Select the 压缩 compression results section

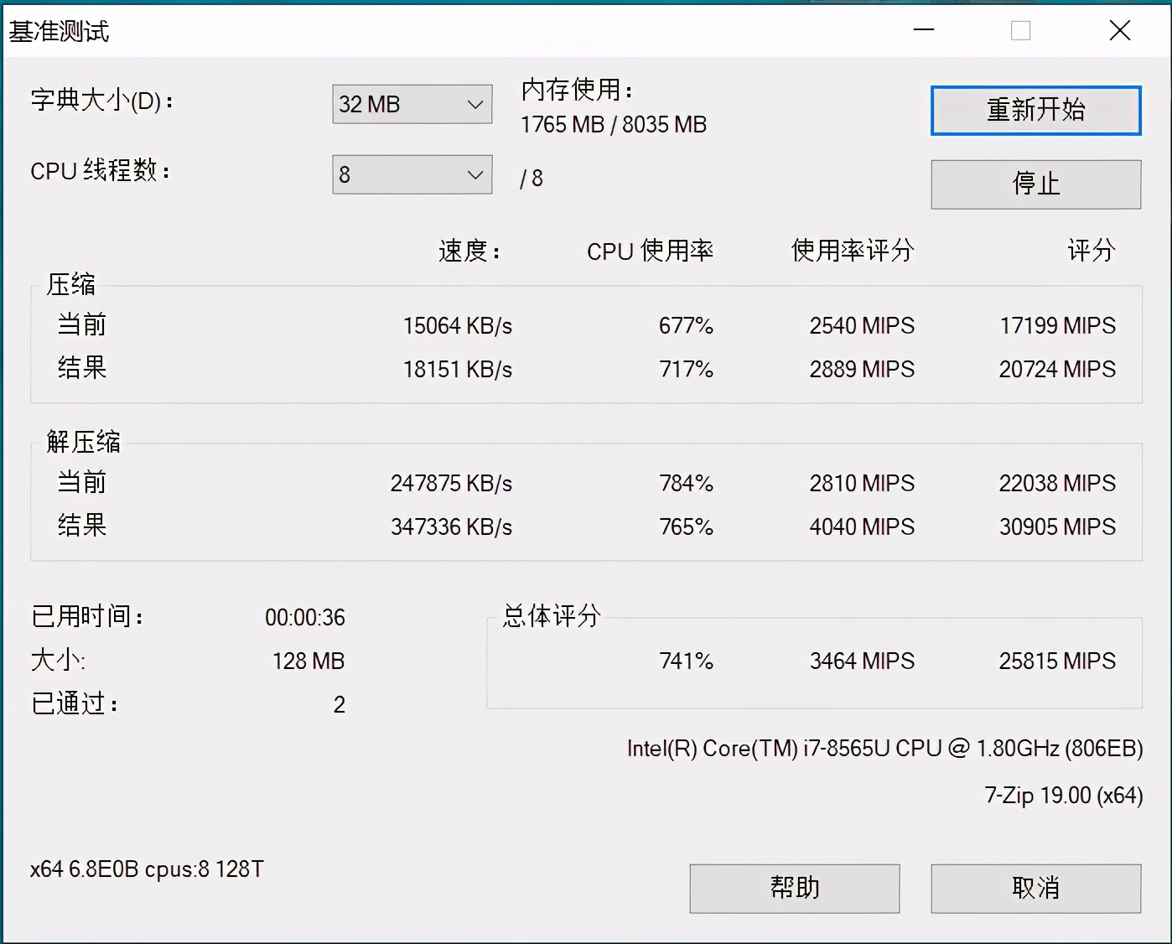coord(72,284)
